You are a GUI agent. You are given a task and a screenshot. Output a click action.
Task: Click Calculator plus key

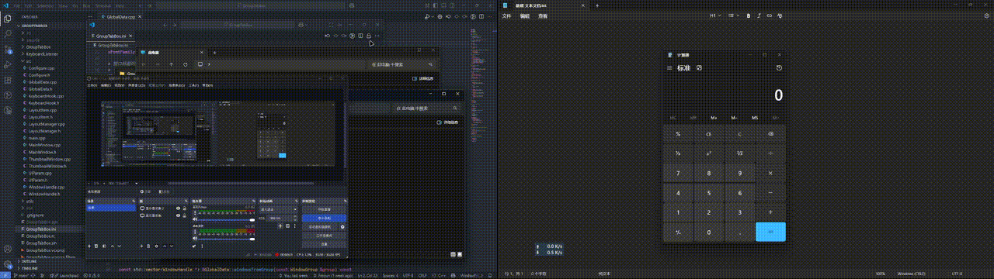770,212
